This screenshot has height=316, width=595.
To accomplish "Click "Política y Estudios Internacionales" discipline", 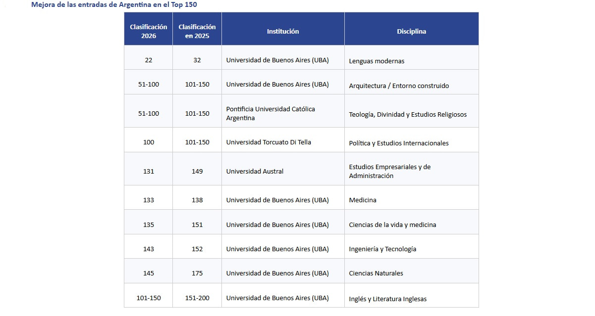I will pos(399,143).
